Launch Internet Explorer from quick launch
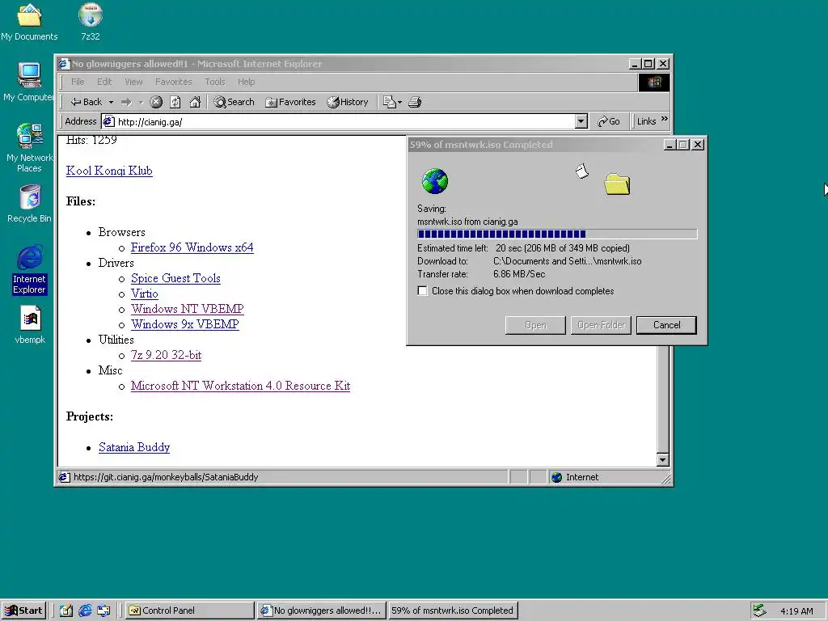Screen dimensions: 828x621 point(85,610)
